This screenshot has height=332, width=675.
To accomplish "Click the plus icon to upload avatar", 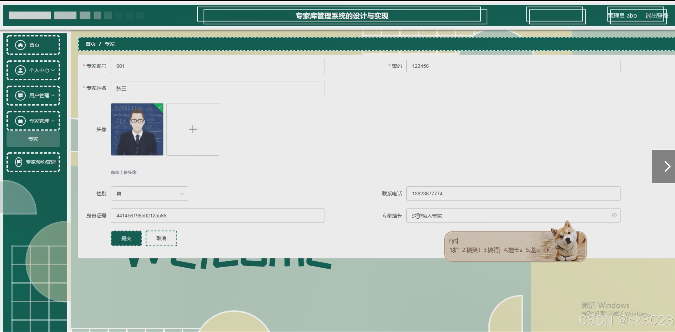I will (193, 129).
